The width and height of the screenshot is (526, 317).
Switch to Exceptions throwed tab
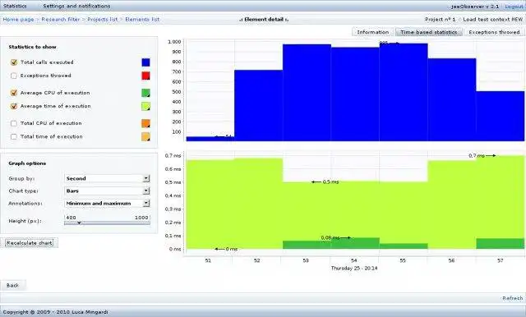tap(494, 32)
